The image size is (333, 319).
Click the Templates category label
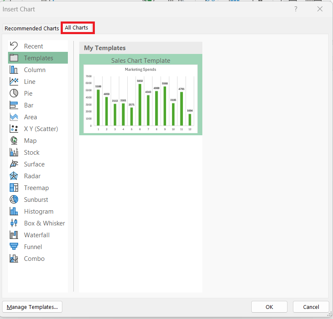pyautogui.click(x=39, y=58)
